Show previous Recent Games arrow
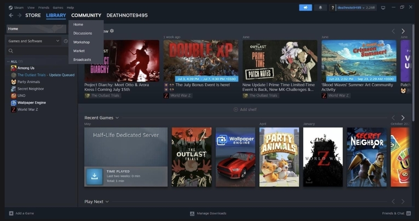Image resolution: width=419 pixels, height=221 pixels. 393,118
